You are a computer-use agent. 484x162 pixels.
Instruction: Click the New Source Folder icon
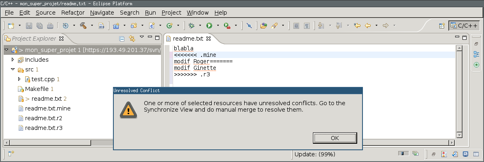click(134, 26)
